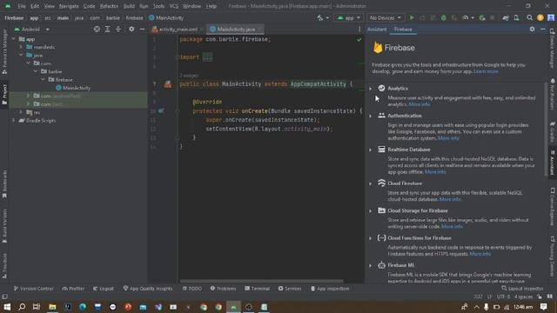Click the editor tabs more-options icon
The image size is (557, 313).
pyautogui.click(x=359, y=29)
